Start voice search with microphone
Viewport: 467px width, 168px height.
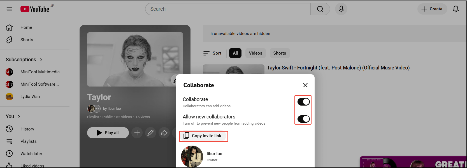click(341, 9)
